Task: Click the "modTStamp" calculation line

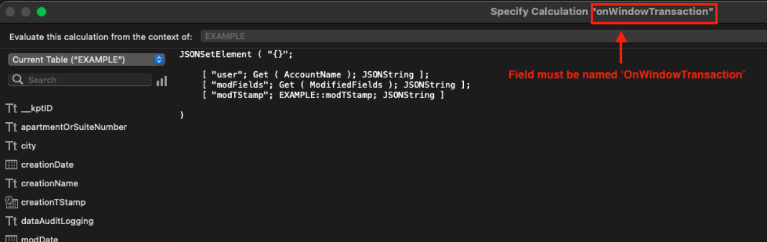Action: click(323, 95)
